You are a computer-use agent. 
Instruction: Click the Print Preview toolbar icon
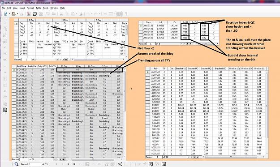pyautogui.click(x=41, y=14)
